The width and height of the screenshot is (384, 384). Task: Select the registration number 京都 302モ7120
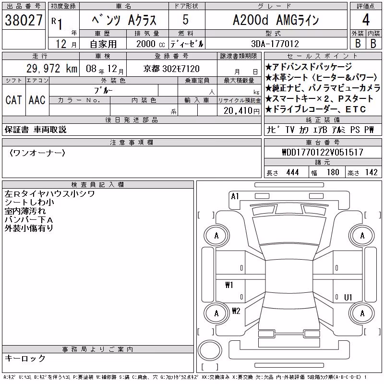[171, 69]
